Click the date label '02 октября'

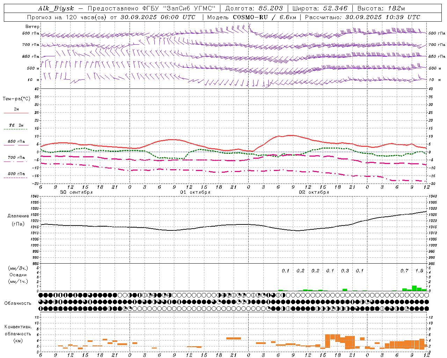pyautogui.click(x=314, y=192)
